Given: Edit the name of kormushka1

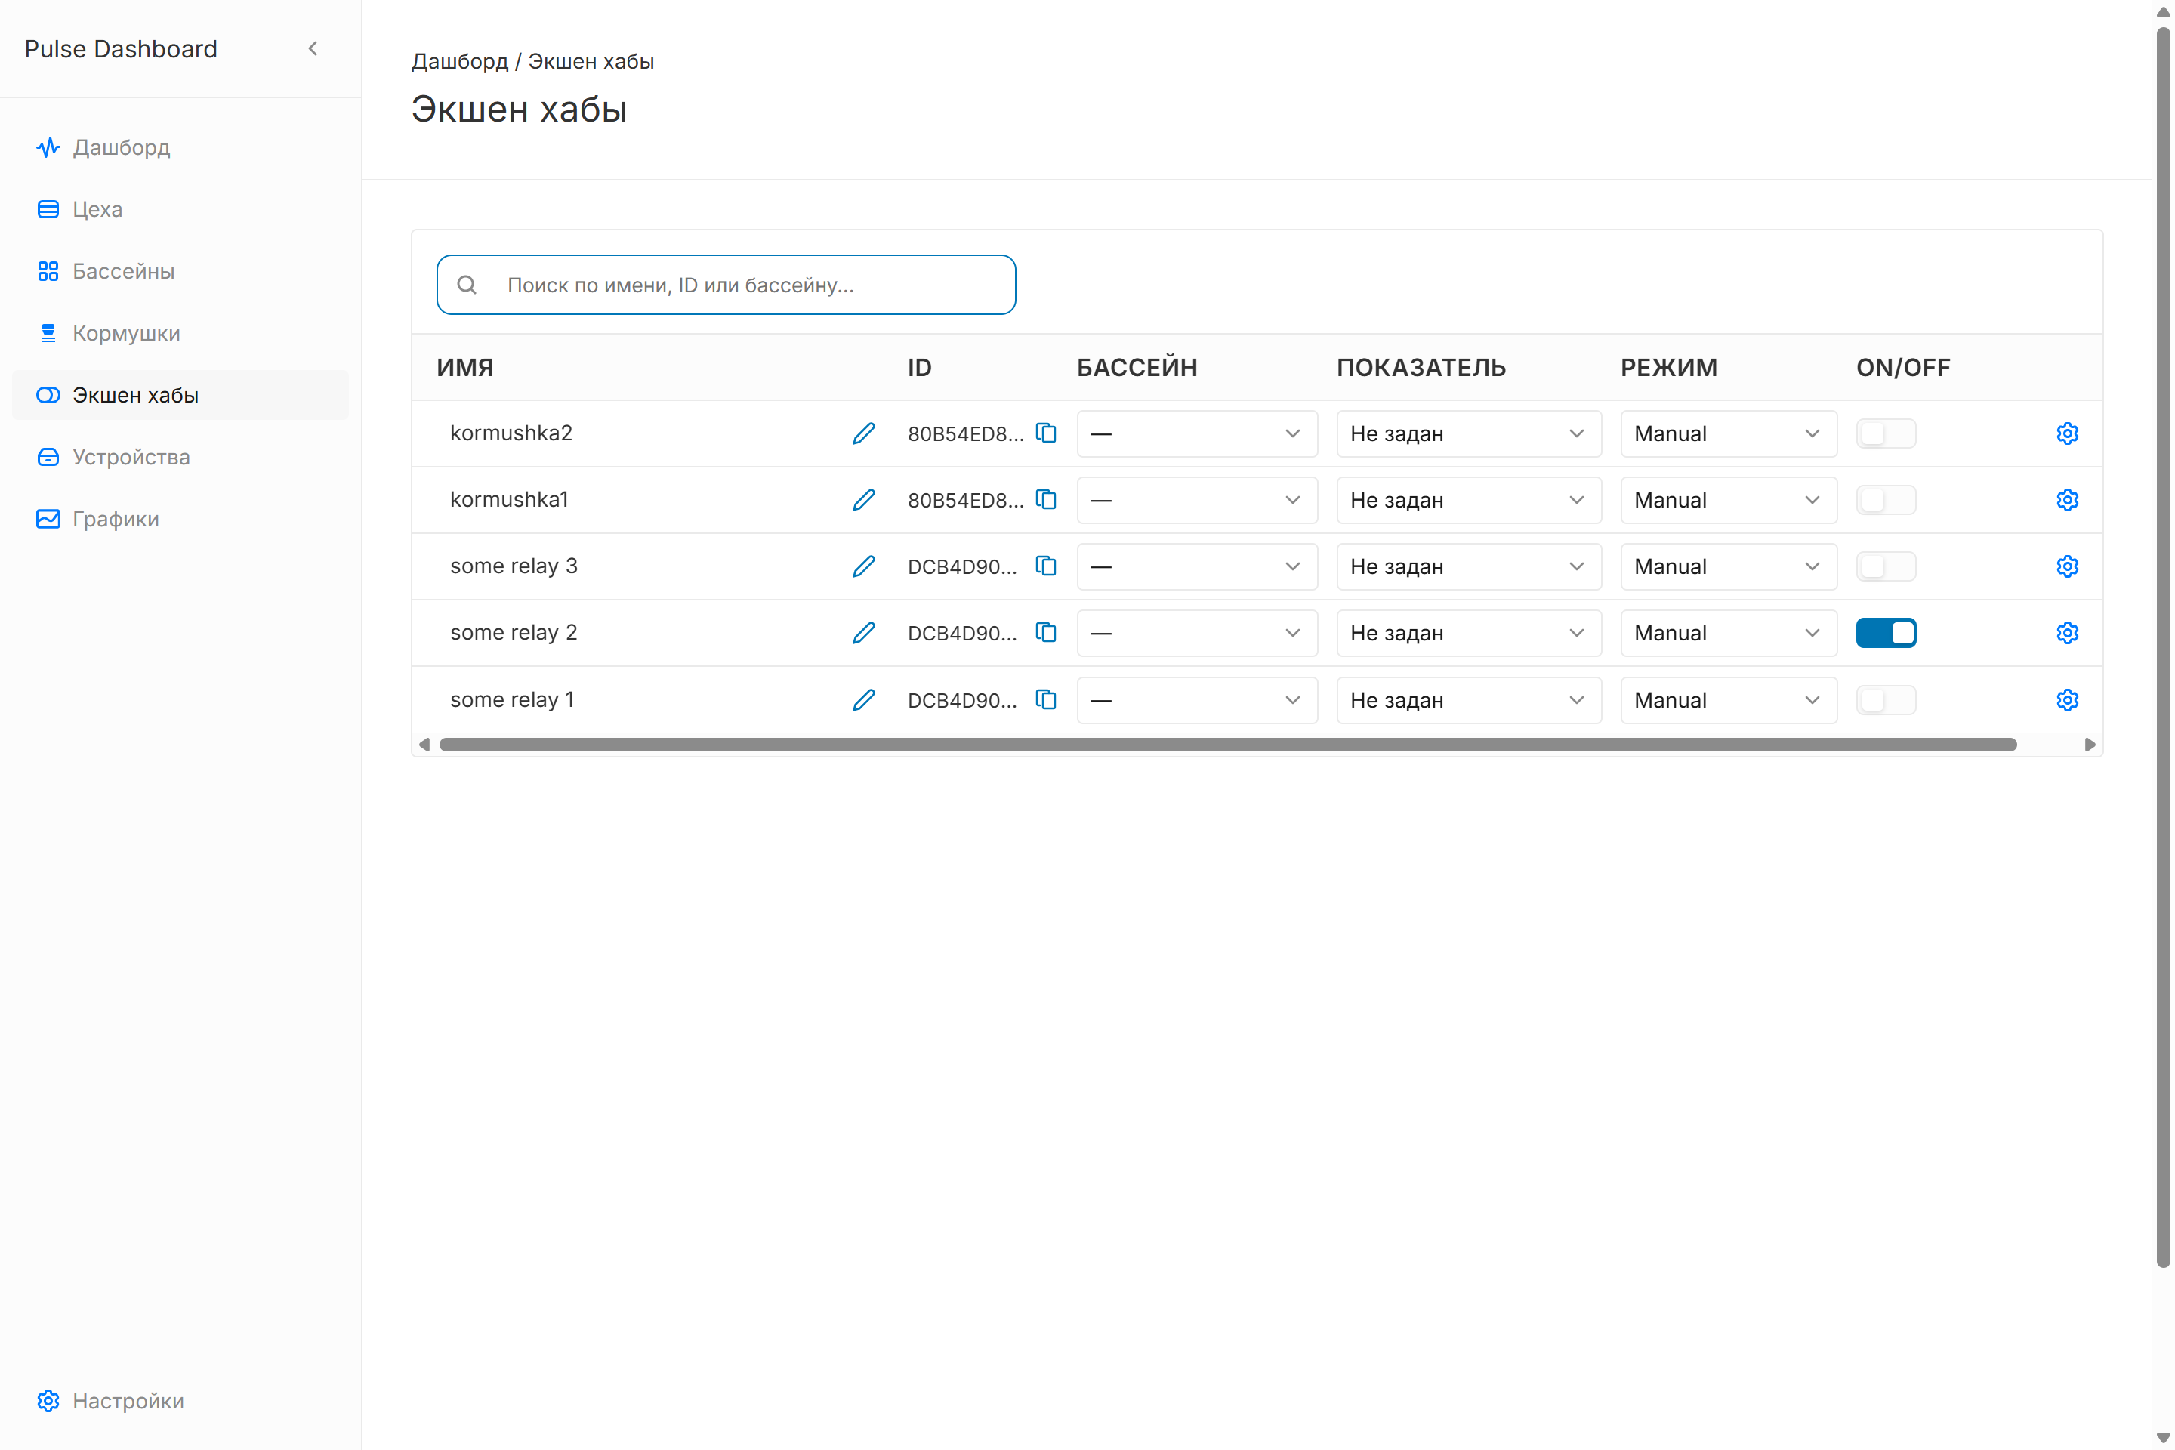Looking at the screenshot, I should click(x=864, y=499).
